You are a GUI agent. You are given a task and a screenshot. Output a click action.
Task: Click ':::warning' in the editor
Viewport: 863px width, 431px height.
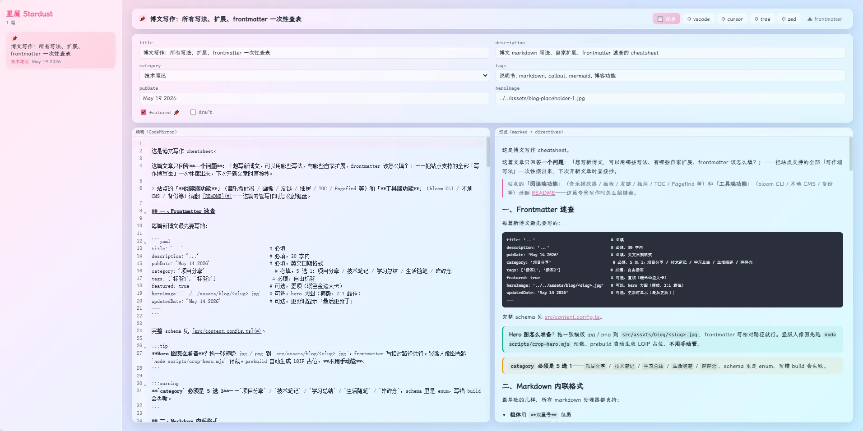tap(165, 384)
